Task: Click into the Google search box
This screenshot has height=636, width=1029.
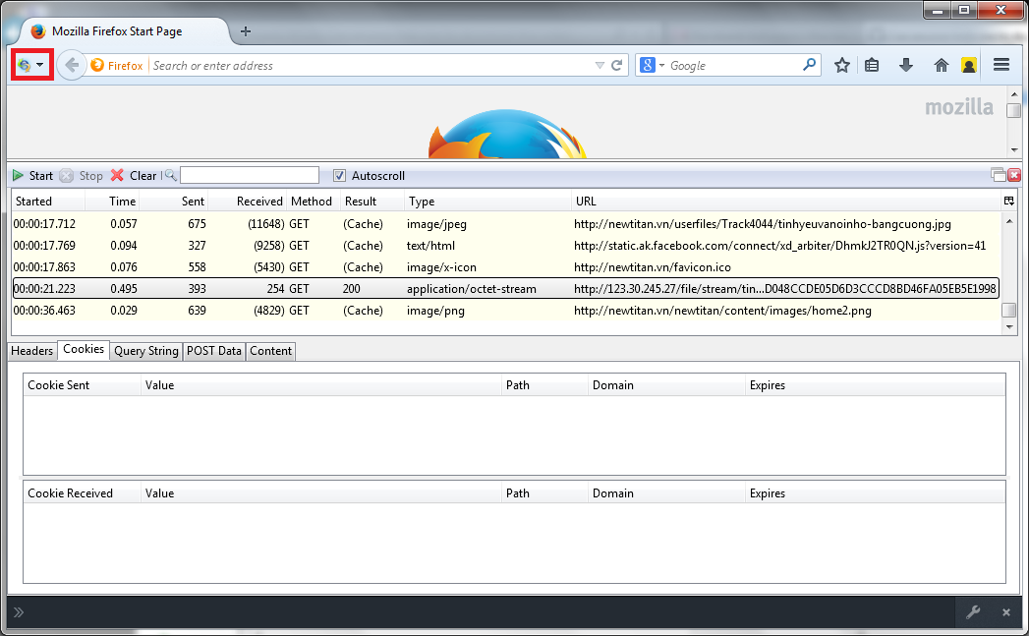Action: pyautogui.click(x=734, y=66)
